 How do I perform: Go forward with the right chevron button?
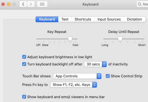pos(31,4)
